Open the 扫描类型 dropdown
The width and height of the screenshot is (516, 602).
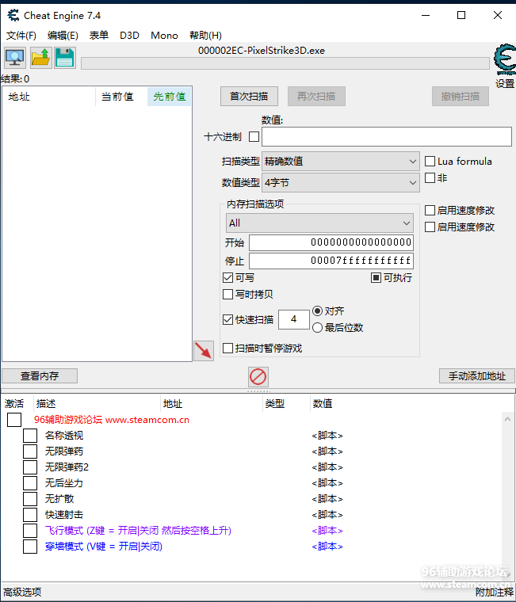click(x=341, y=162)
